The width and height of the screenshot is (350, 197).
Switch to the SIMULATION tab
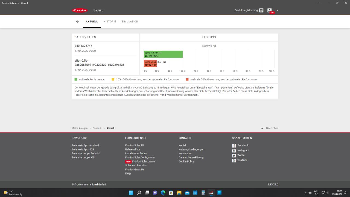pos(130,22)
